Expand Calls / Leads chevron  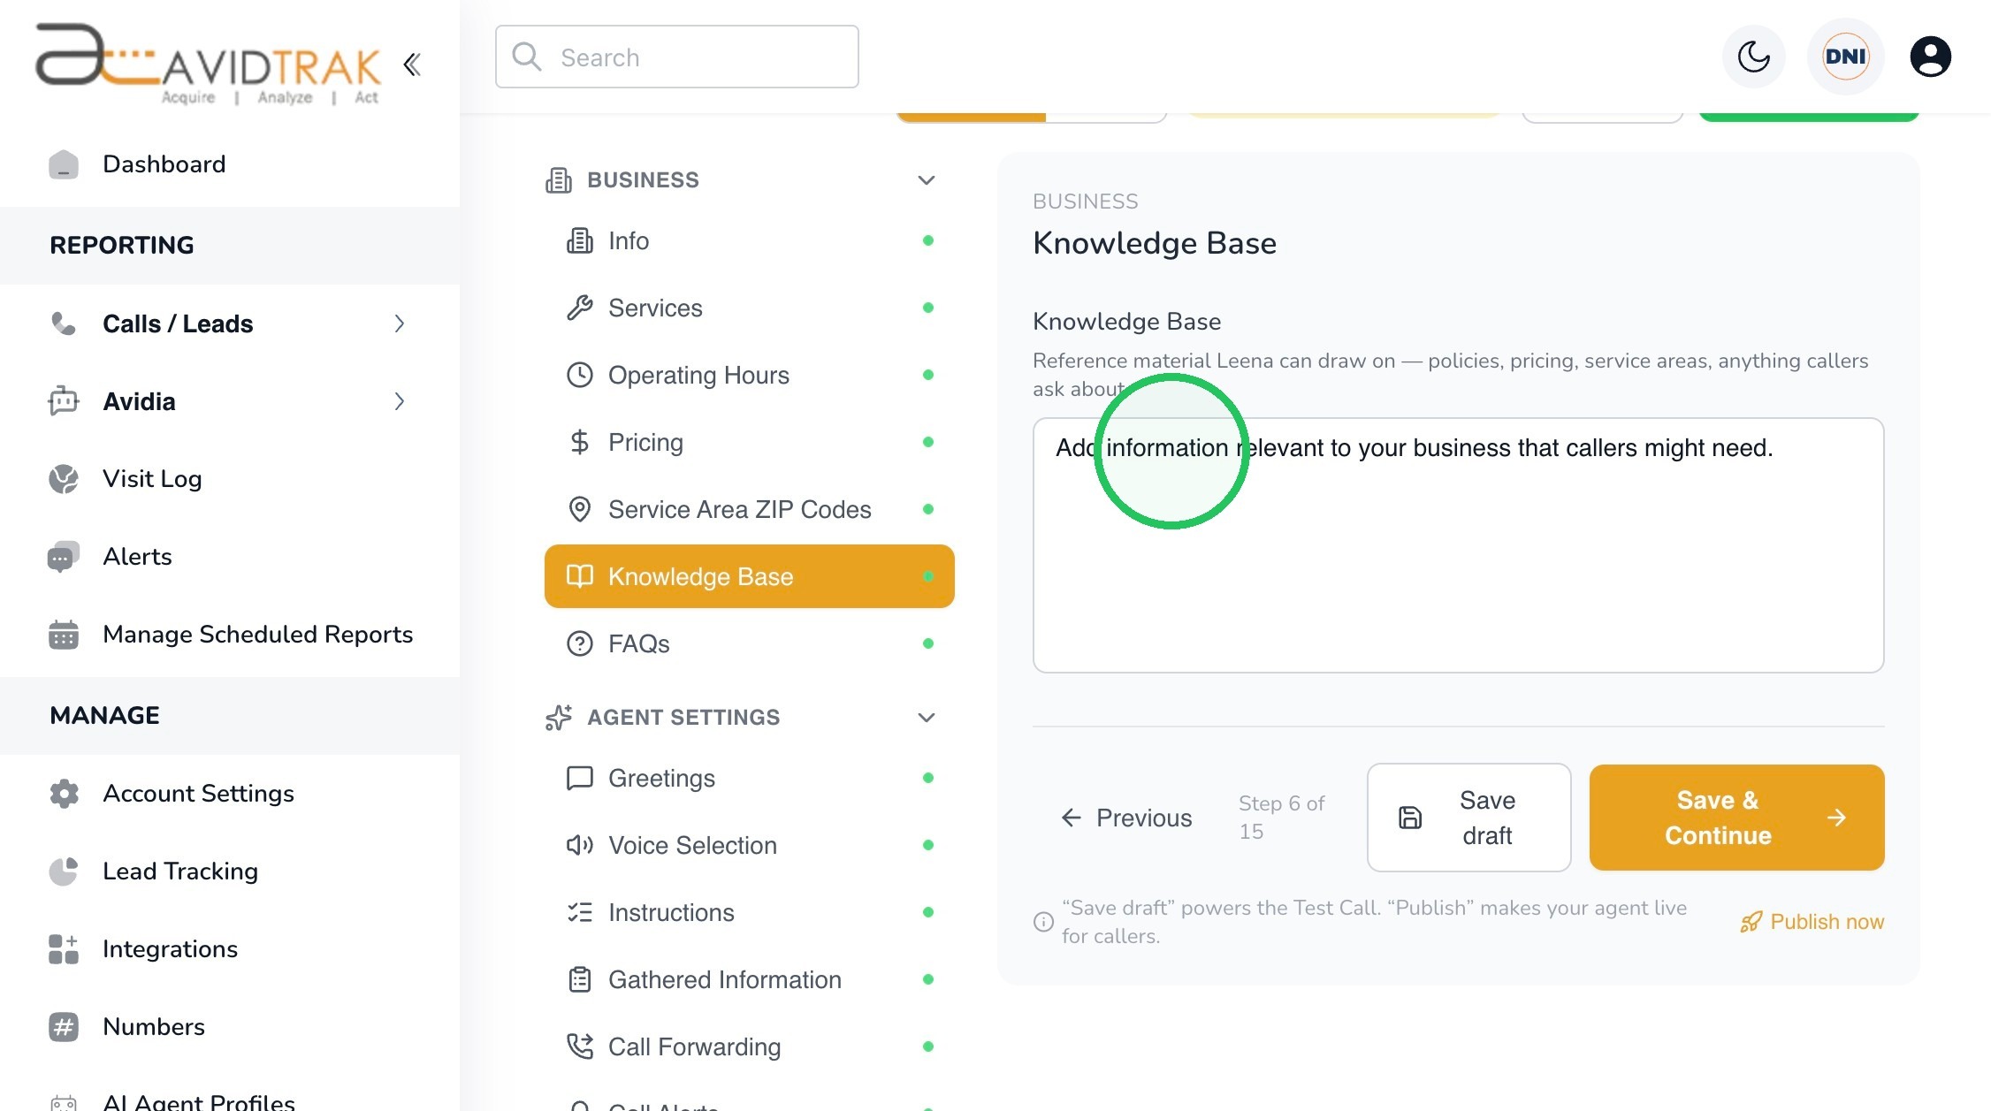[400, 323]
